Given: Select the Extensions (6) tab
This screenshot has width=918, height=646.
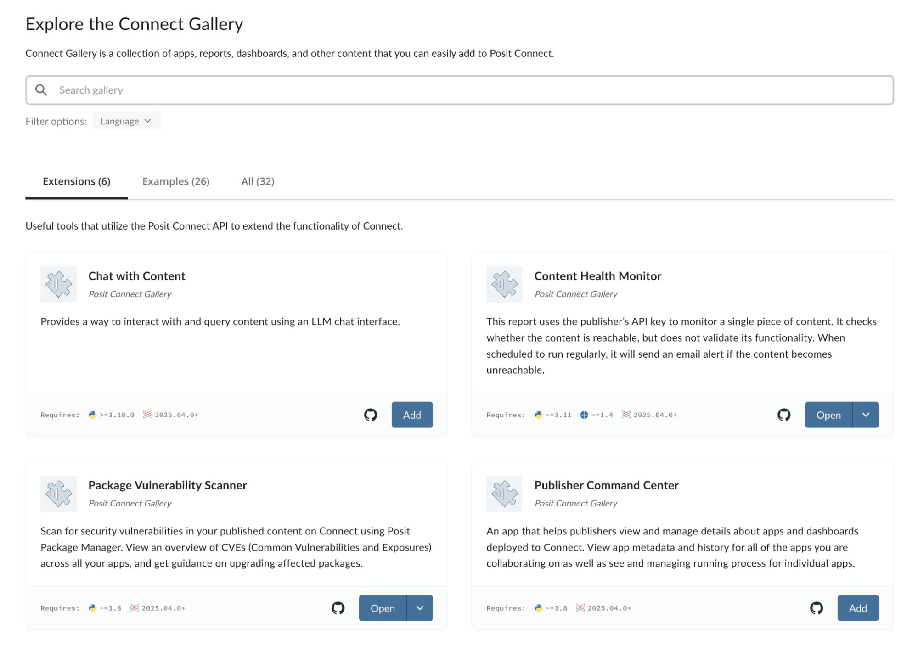Looking at the screenshot, I should pos(76,181).
